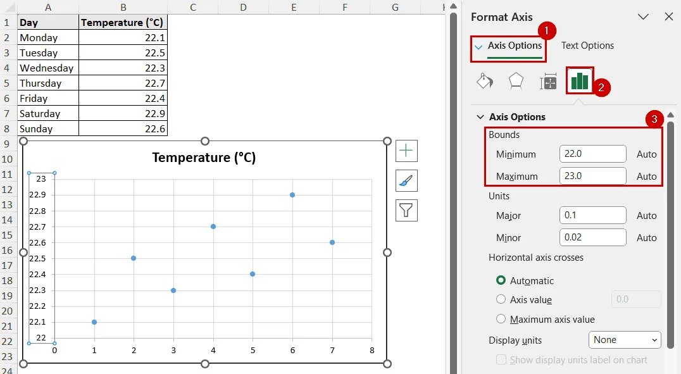Click the chart title Temperature (°C)
The image size is (681, 374).
(204, 157)
